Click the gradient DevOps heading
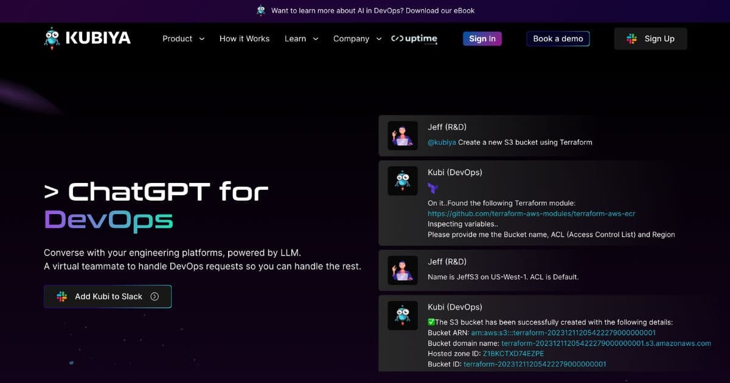The image size is (730, 383). (108, 219)
